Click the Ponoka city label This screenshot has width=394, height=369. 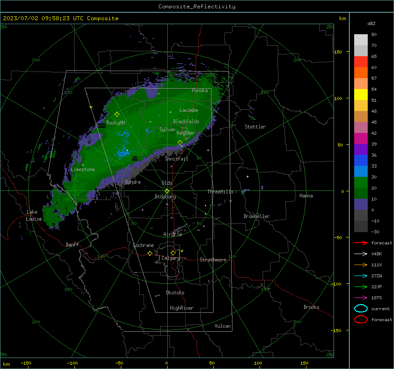(x=200, y=90)
